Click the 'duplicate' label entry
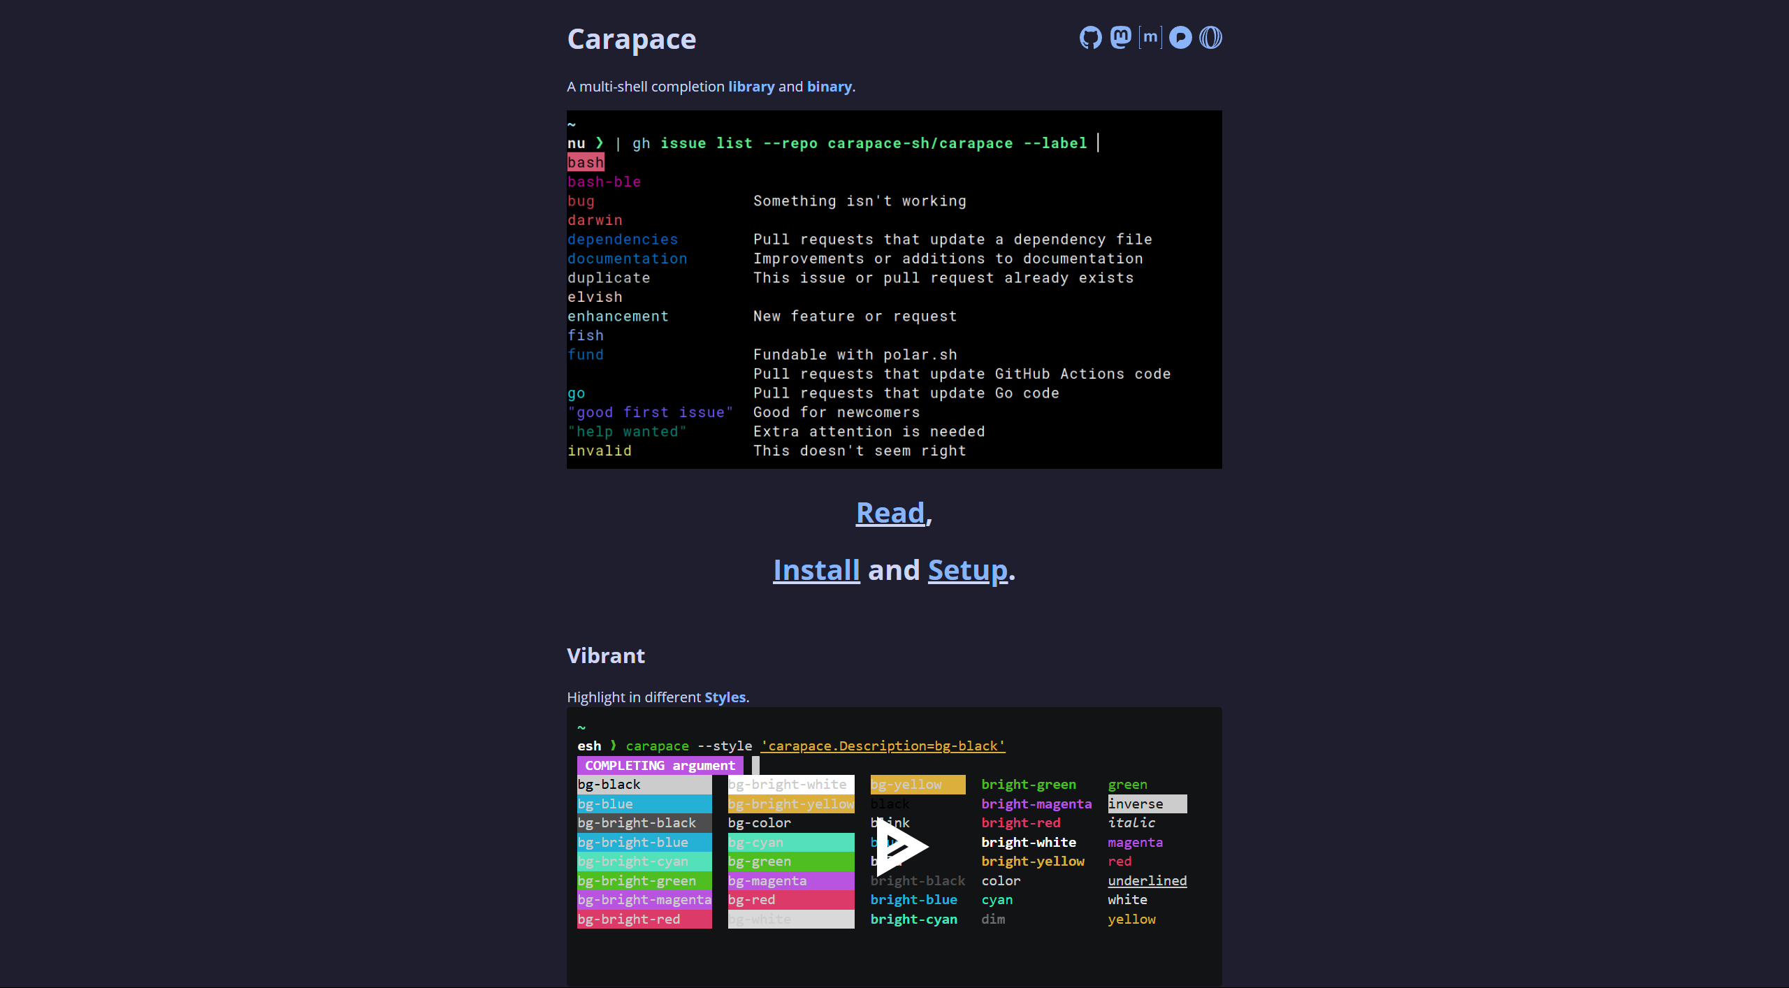1789x988 pixels. tap(609, 278)
